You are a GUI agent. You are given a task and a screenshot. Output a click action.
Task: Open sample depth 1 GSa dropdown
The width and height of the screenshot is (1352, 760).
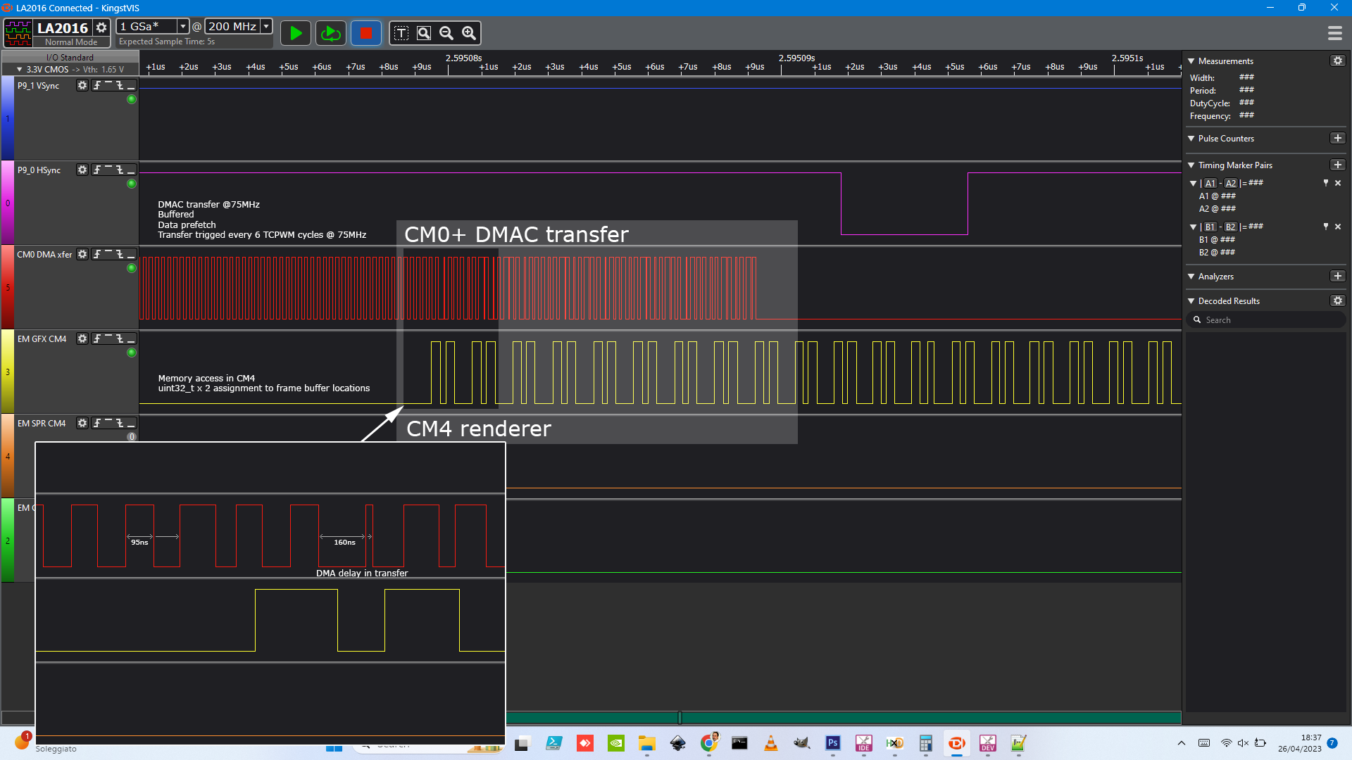182,26
